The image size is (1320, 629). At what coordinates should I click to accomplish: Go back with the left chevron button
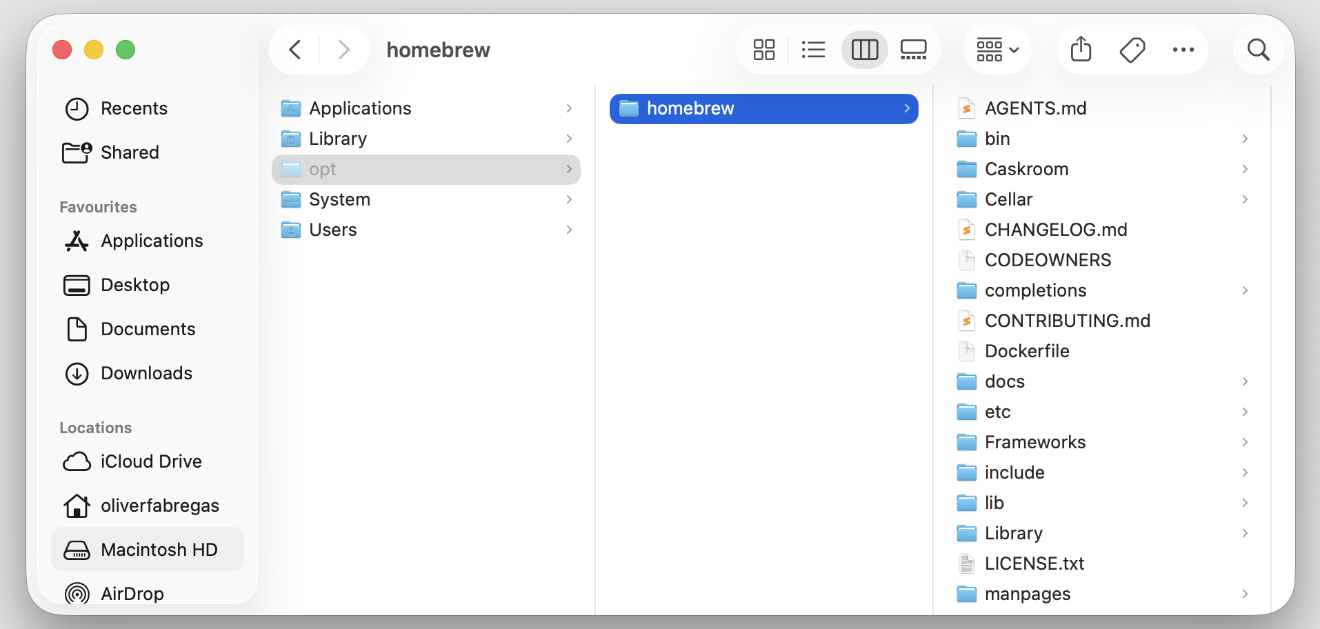295,50
